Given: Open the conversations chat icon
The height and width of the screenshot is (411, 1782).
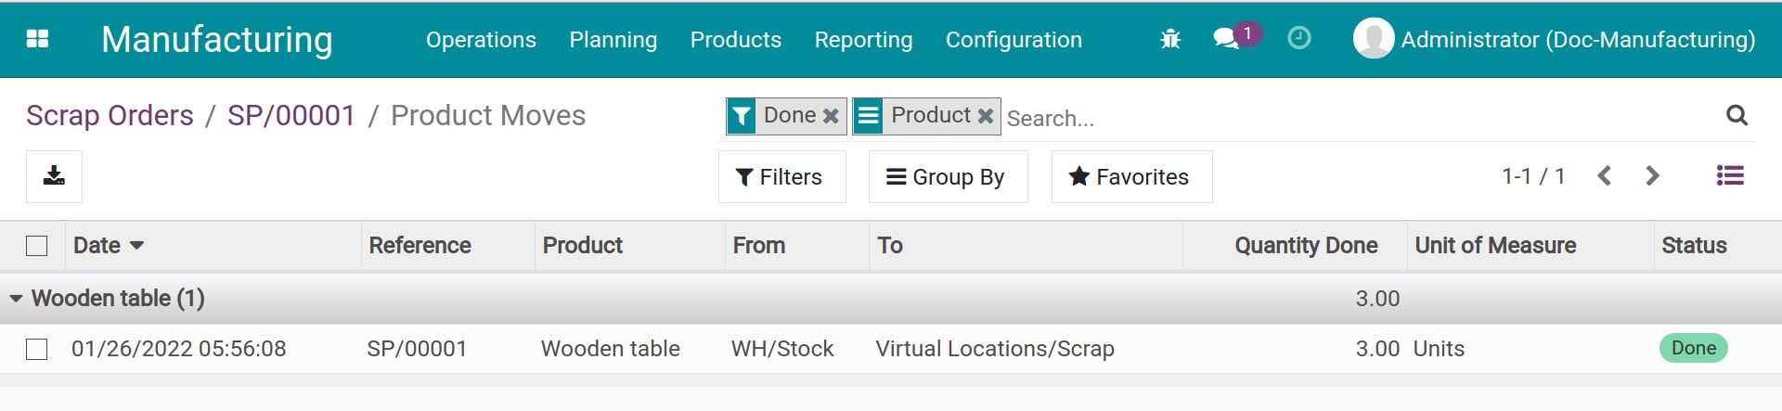Looking at the screenshot, I should (1226, 39).
